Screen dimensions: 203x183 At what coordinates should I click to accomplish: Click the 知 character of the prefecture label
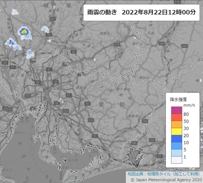[x=122, y=104]
